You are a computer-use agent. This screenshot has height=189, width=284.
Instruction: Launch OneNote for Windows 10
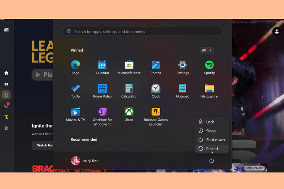[x=102, y=116]
